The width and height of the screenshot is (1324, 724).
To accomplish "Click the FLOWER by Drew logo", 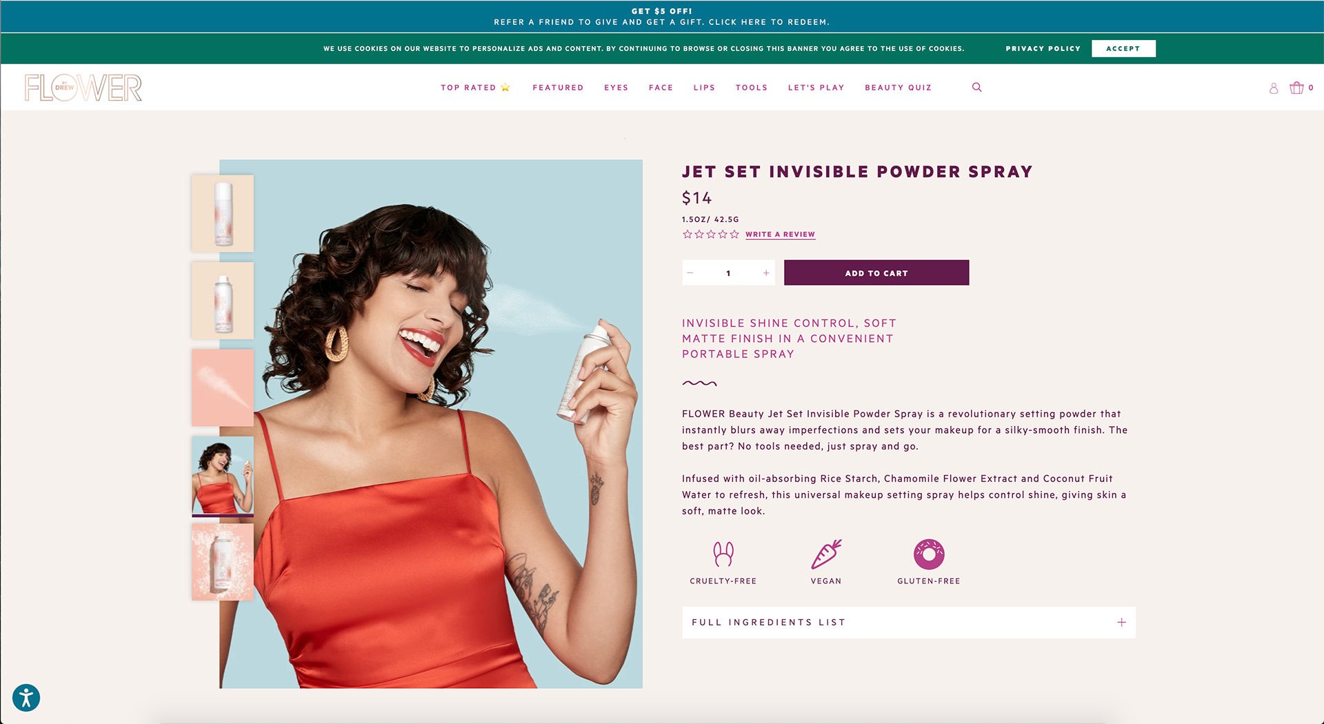I will click(83, 88).
